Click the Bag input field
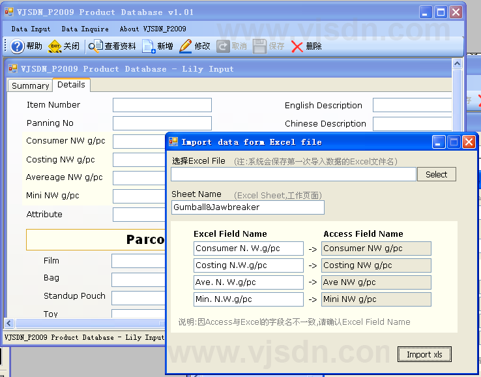 point(138,280)
